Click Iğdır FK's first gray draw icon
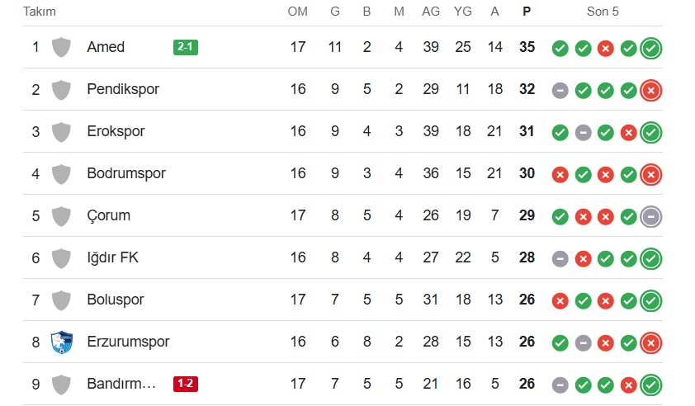Image resolution: width=695 pixels, height=406 pixels. 560,258
